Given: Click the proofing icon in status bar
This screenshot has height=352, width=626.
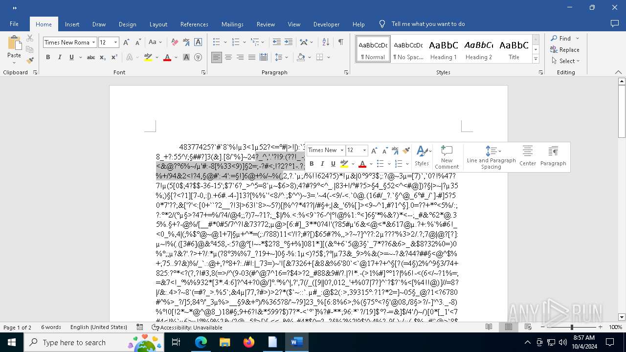Looking at the screenshot, I should tap(140, 327).
